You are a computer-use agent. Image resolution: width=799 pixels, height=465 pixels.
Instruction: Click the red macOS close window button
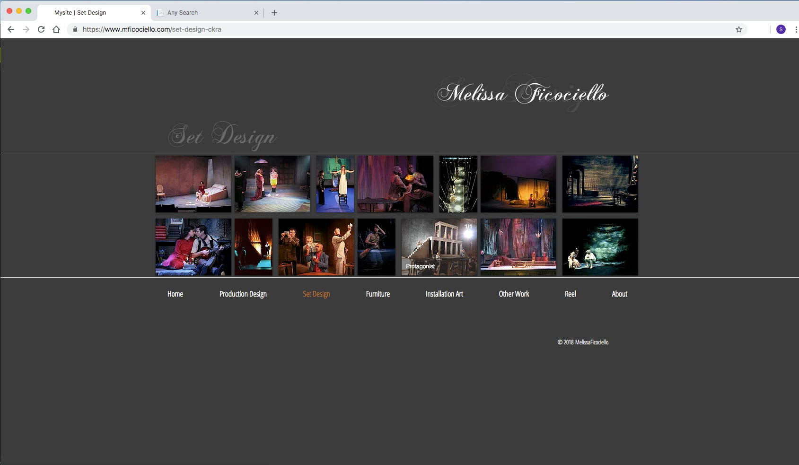[9, 11]
